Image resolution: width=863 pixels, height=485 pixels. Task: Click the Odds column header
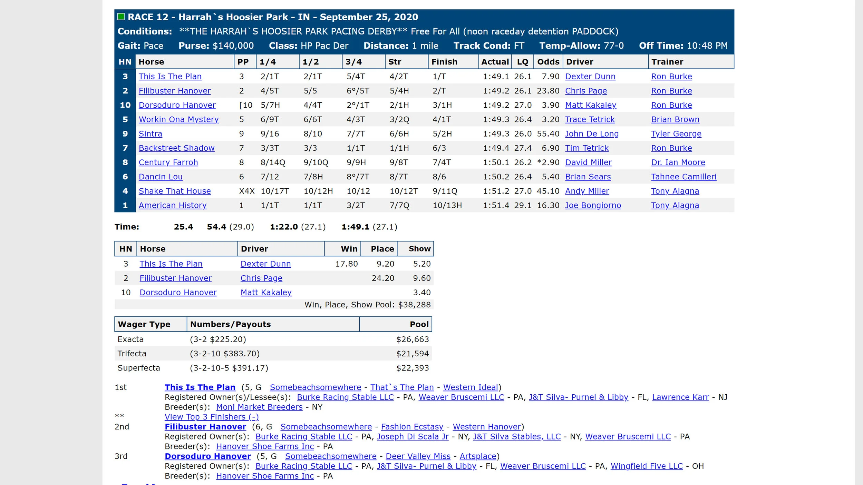pyautogui.click(x=548, y=62)
